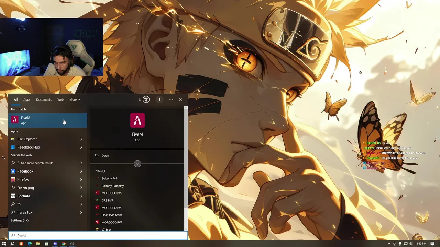Viewport: 440px width, 247px height.
Task: Switch to the Documents search tab
Action: (44, 99)
